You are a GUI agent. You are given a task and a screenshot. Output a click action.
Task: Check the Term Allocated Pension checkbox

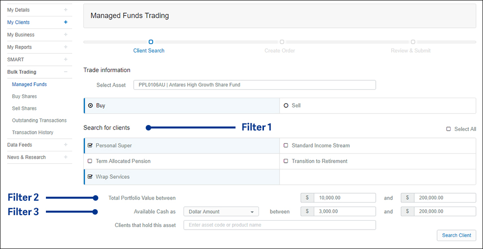coord(90,161)
